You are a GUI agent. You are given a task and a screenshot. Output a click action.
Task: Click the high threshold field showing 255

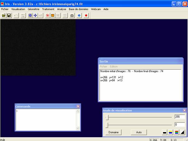click(x=180, y=117)
